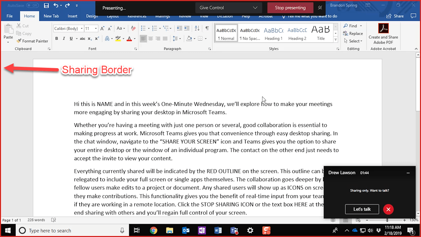Viewport: 421px width, 237px height.
Task: Align text to center
Action: pyautogui.click(x=151, y=39)
